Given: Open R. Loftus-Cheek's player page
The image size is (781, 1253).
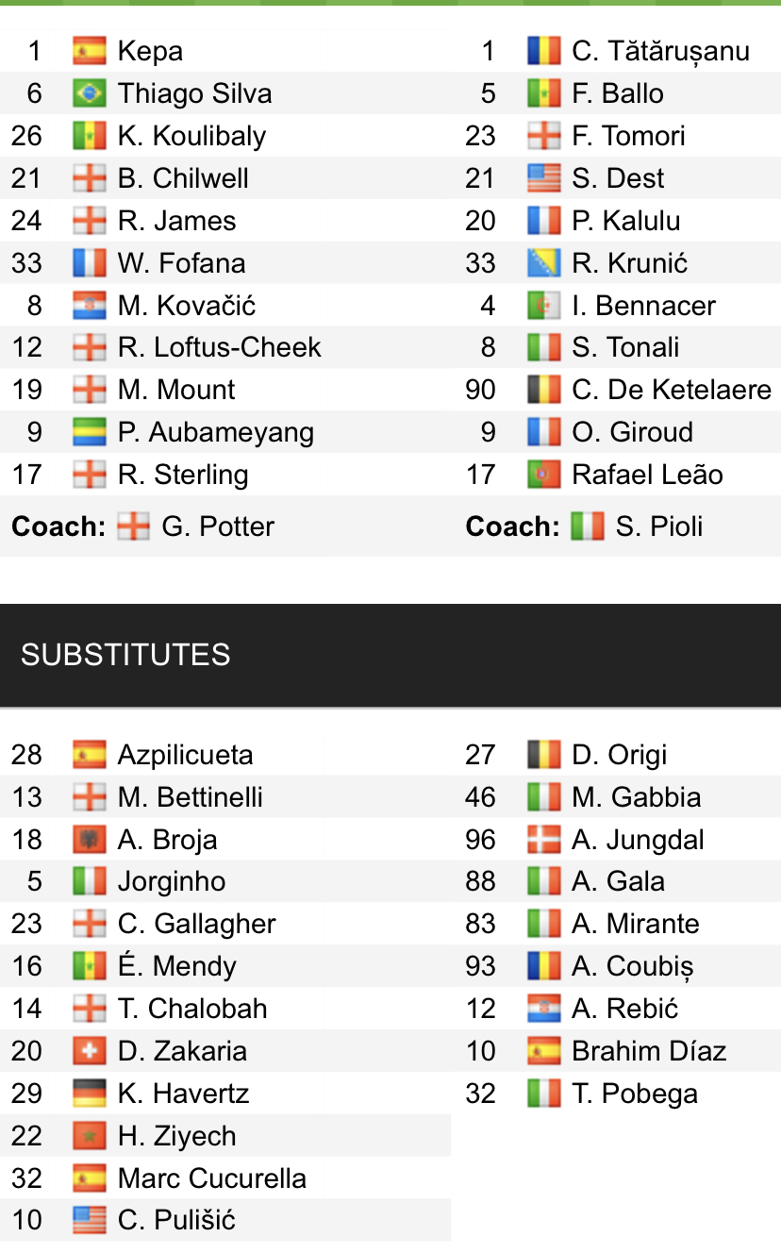Looking at the screenshot, I should point(219,347).
